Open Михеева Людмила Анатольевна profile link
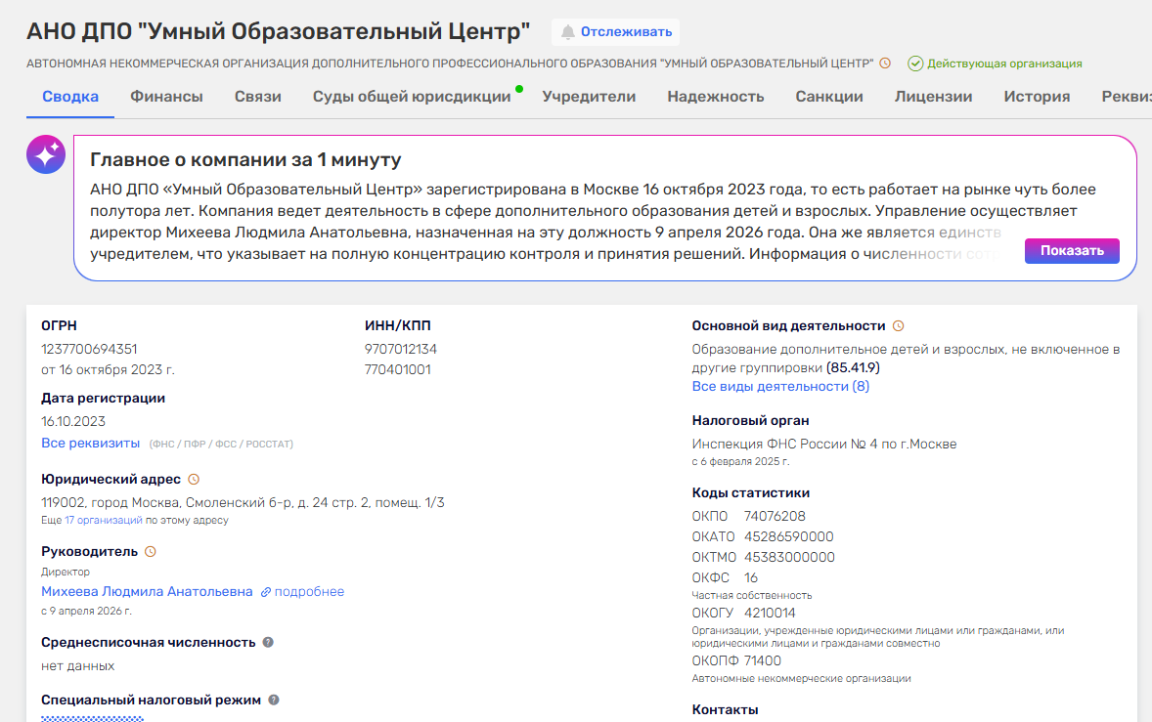This screenshot has width=1152, height=722. (x=147, y=592)
